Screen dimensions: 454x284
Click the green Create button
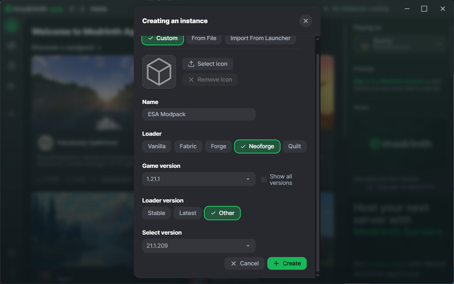point(287,263)
